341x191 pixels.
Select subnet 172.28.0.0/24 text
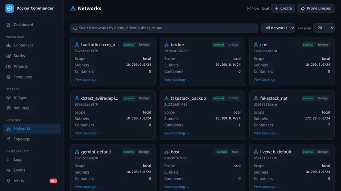click(317, 118)
